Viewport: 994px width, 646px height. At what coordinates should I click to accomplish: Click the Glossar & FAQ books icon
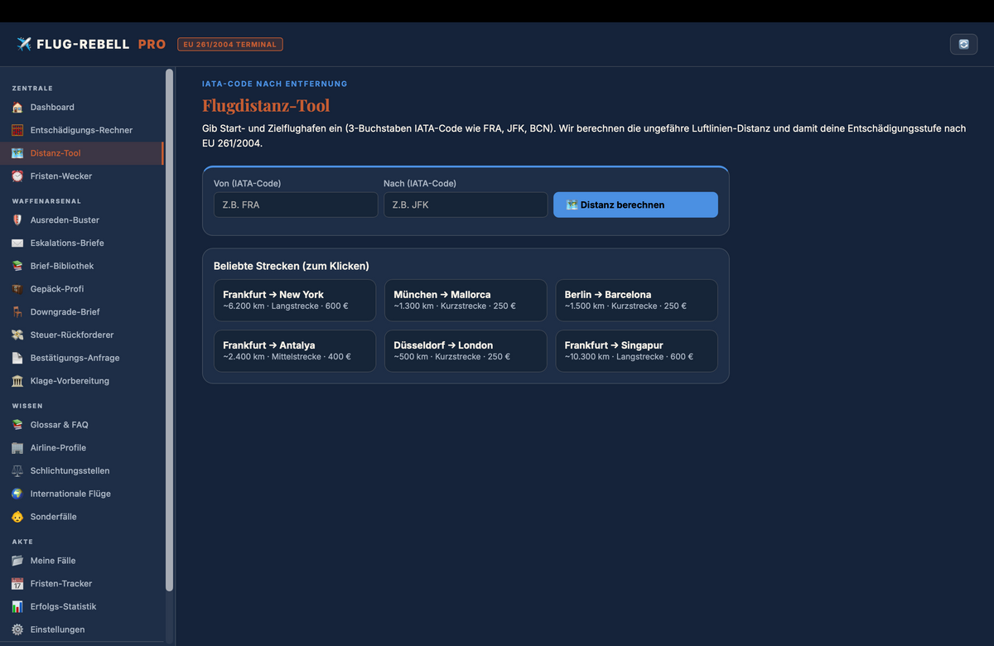(x=17, y=425)
